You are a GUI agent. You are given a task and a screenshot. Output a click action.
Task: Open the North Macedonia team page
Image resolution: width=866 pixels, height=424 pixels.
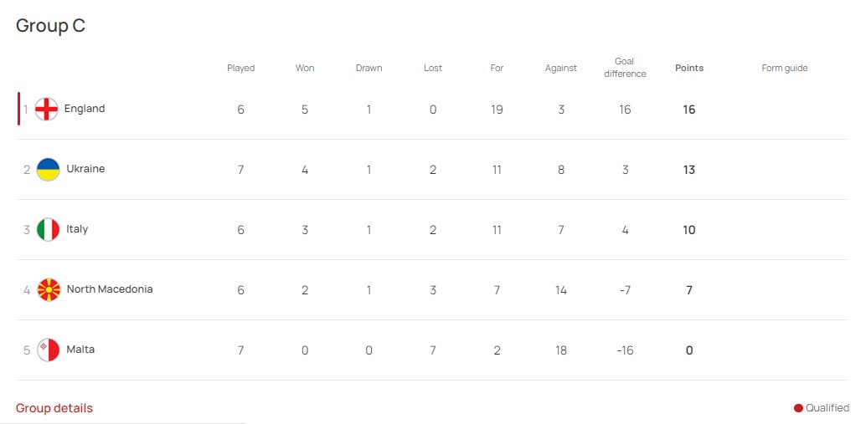pyautogui.click(x=110, y=289)
